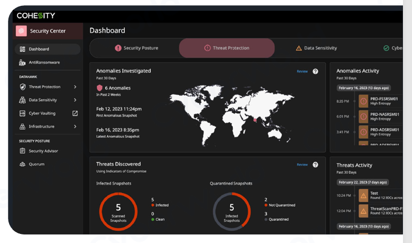Click PRD-ADSRSM01 anomaly alert icon

(x=364, y=132)
